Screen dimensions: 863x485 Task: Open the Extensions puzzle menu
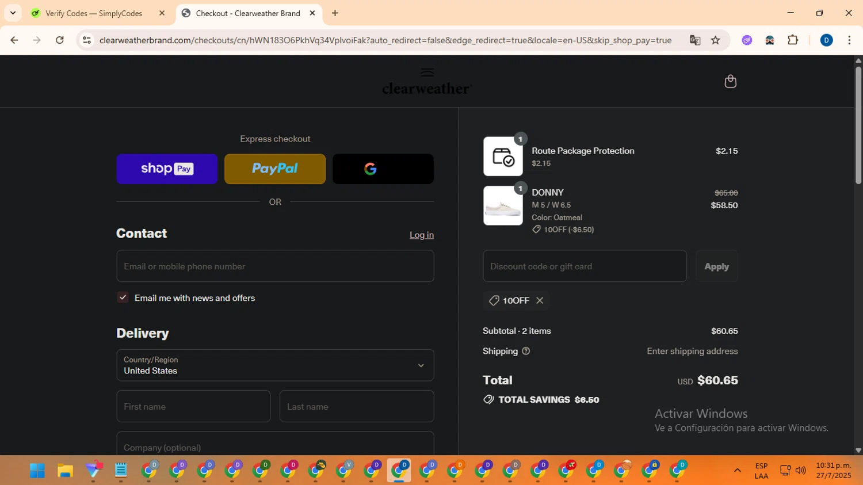click(793, 40)
